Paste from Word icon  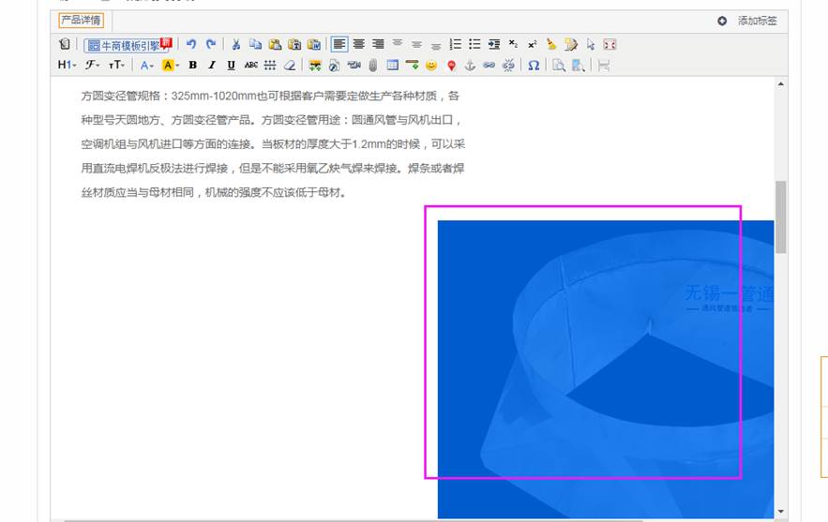click(x=314, y=44)
